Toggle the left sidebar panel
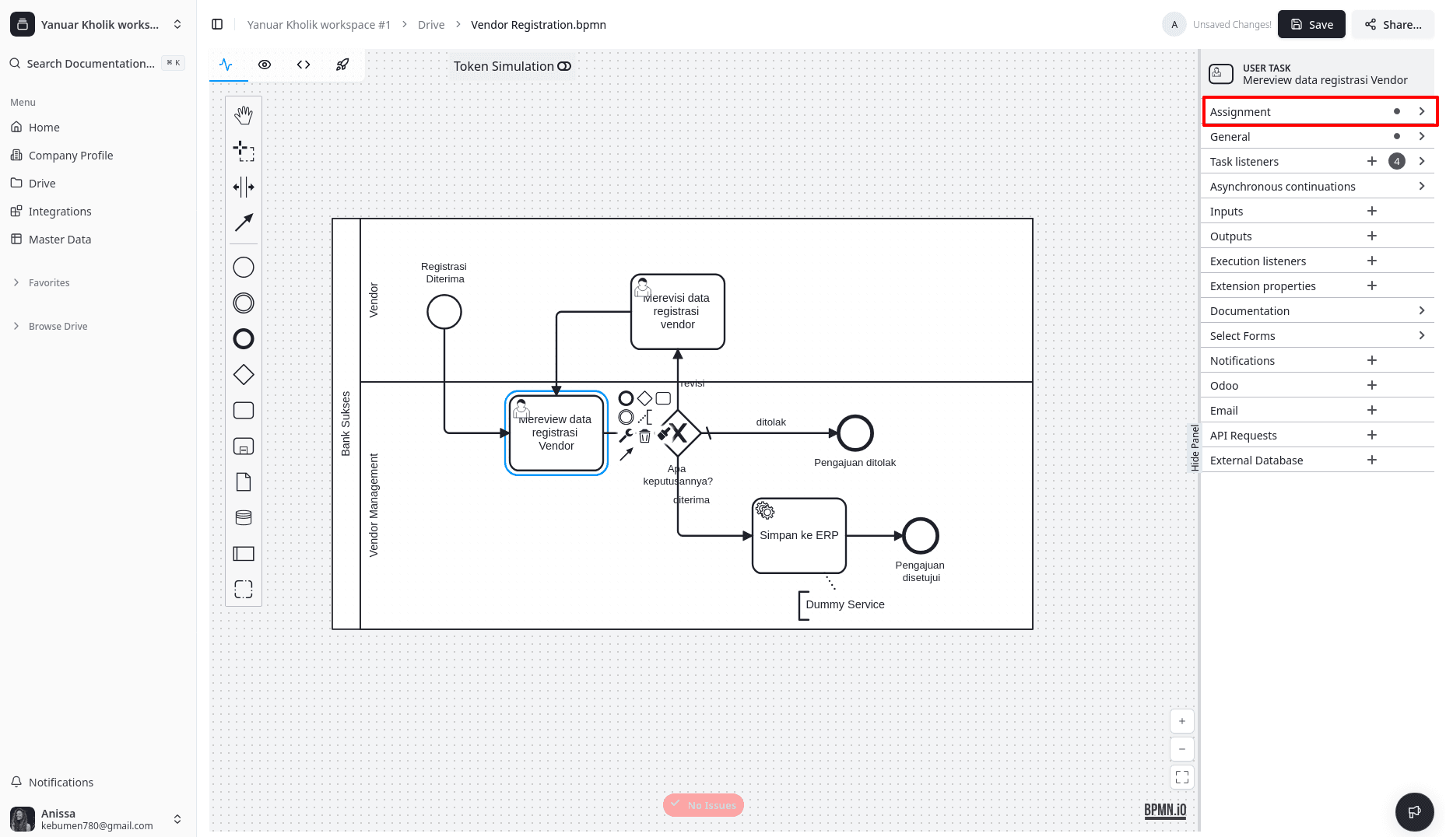The width and height of the screenshot is (1446, 837). (217, 24)
